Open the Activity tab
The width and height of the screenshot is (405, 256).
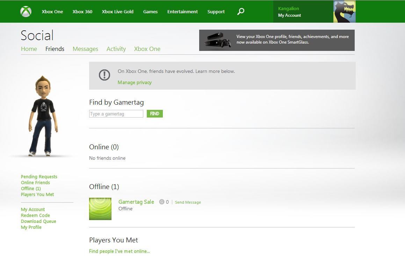pyautogui.click(x=116, y=49)
